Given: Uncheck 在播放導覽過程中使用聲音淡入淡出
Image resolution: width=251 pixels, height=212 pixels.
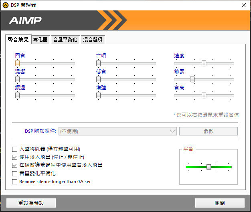Looking at the screenshot, I should (x=14, y=165).
